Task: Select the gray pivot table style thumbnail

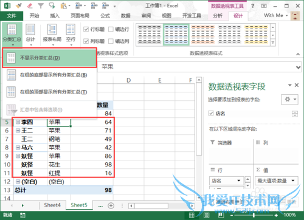Action: coord(150,35)
